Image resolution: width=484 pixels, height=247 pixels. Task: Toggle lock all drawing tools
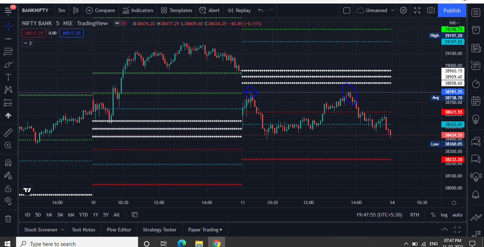(8, 189)
